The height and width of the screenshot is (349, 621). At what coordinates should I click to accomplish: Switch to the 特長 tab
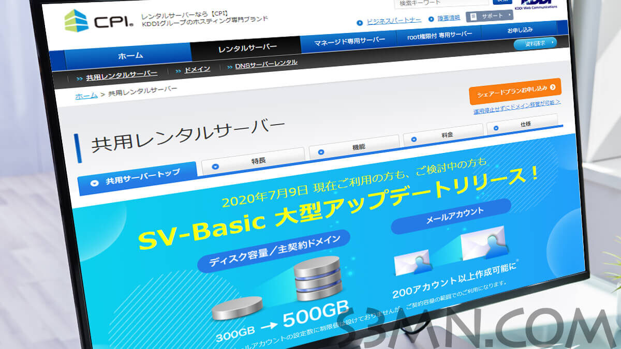click(253, 161)
